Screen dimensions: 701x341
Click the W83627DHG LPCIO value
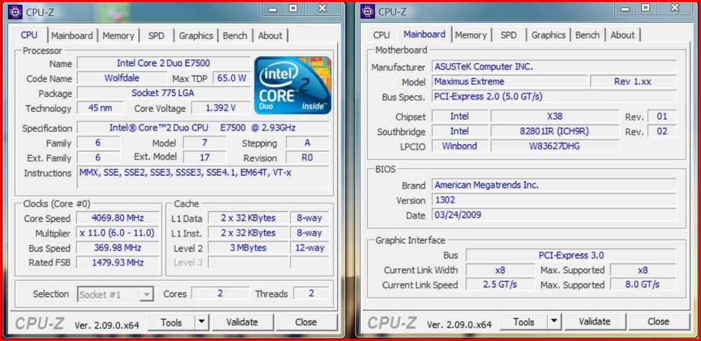point(554,146)
